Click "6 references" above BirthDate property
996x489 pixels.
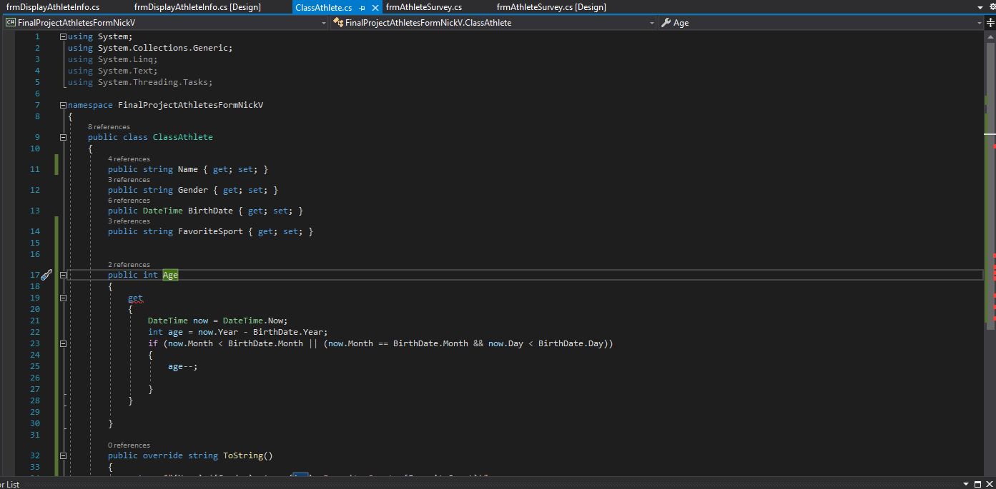pyautogui.click(x=129, y=201)
